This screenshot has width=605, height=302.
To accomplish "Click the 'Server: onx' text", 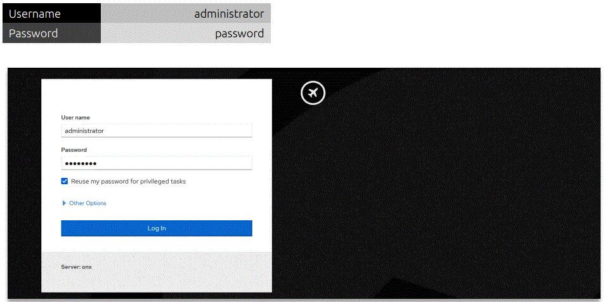I will point(76,267).
